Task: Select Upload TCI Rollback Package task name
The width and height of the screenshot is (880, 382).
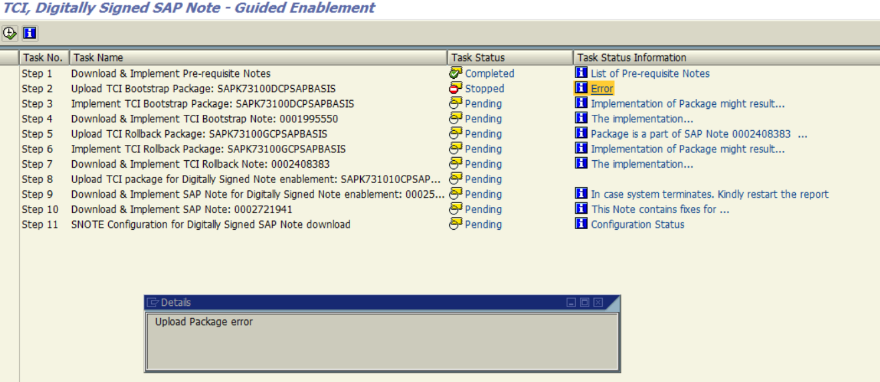Action: coord(199,134)
